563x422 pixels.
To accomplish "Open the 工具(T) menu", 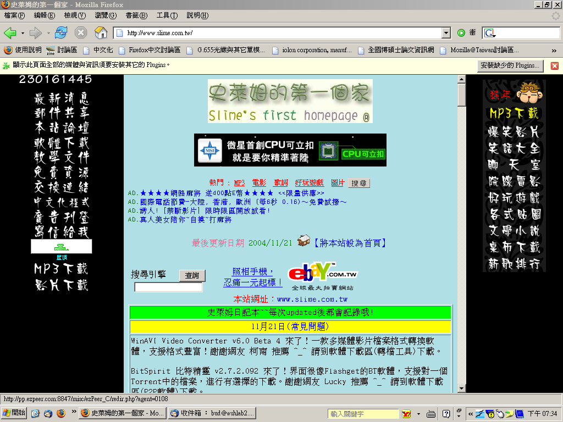I will point(167,15).
